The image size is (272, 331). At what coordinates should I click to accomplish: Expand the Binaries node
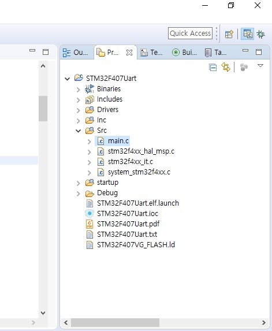79,90
